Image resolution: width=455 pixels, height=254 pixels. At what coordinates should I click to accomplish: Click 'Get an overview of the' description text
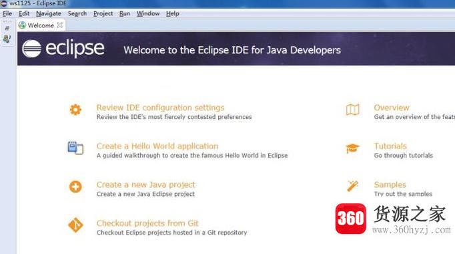[414, 117]
